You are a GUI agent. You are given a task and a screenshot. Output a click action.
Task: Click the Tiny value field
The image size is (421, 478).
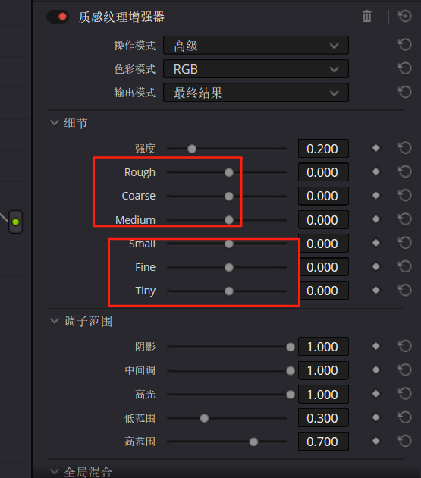click(x=323, y=291)
